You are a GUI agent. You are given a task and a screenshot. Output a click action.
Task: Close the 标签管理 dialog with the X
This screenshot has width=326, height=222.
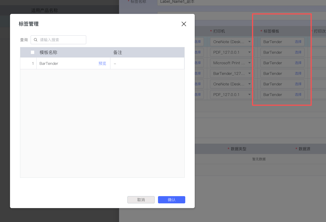tap(184, 24)
